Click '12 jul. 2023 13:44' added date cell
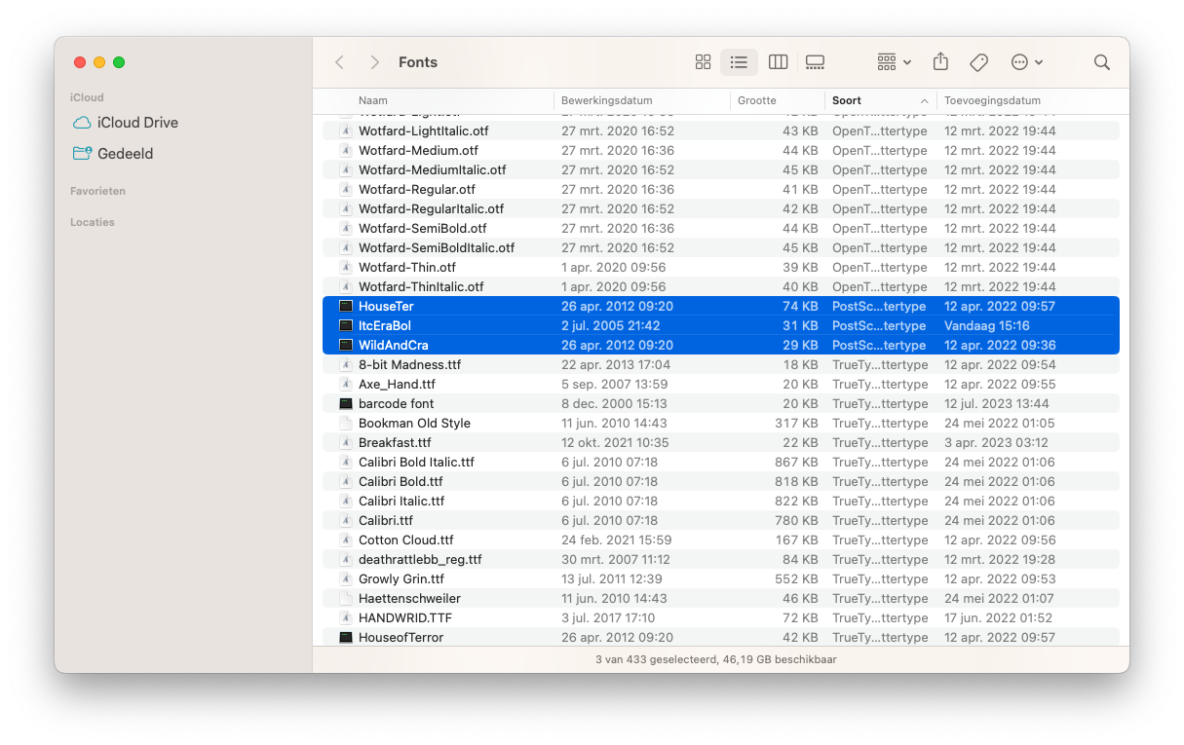The image size is (1184, 745). [x=997, y=403]
